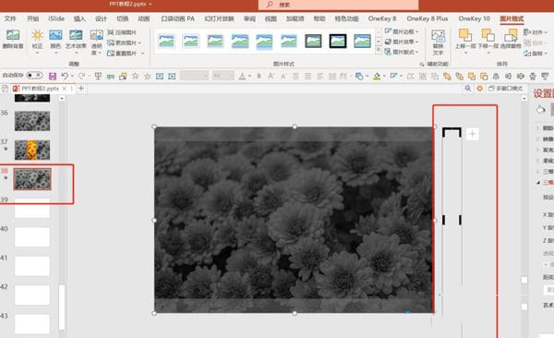Click the purple Save icon in quick access toolbar
This screenshot has height=338, width=554.
click(53, 76)
